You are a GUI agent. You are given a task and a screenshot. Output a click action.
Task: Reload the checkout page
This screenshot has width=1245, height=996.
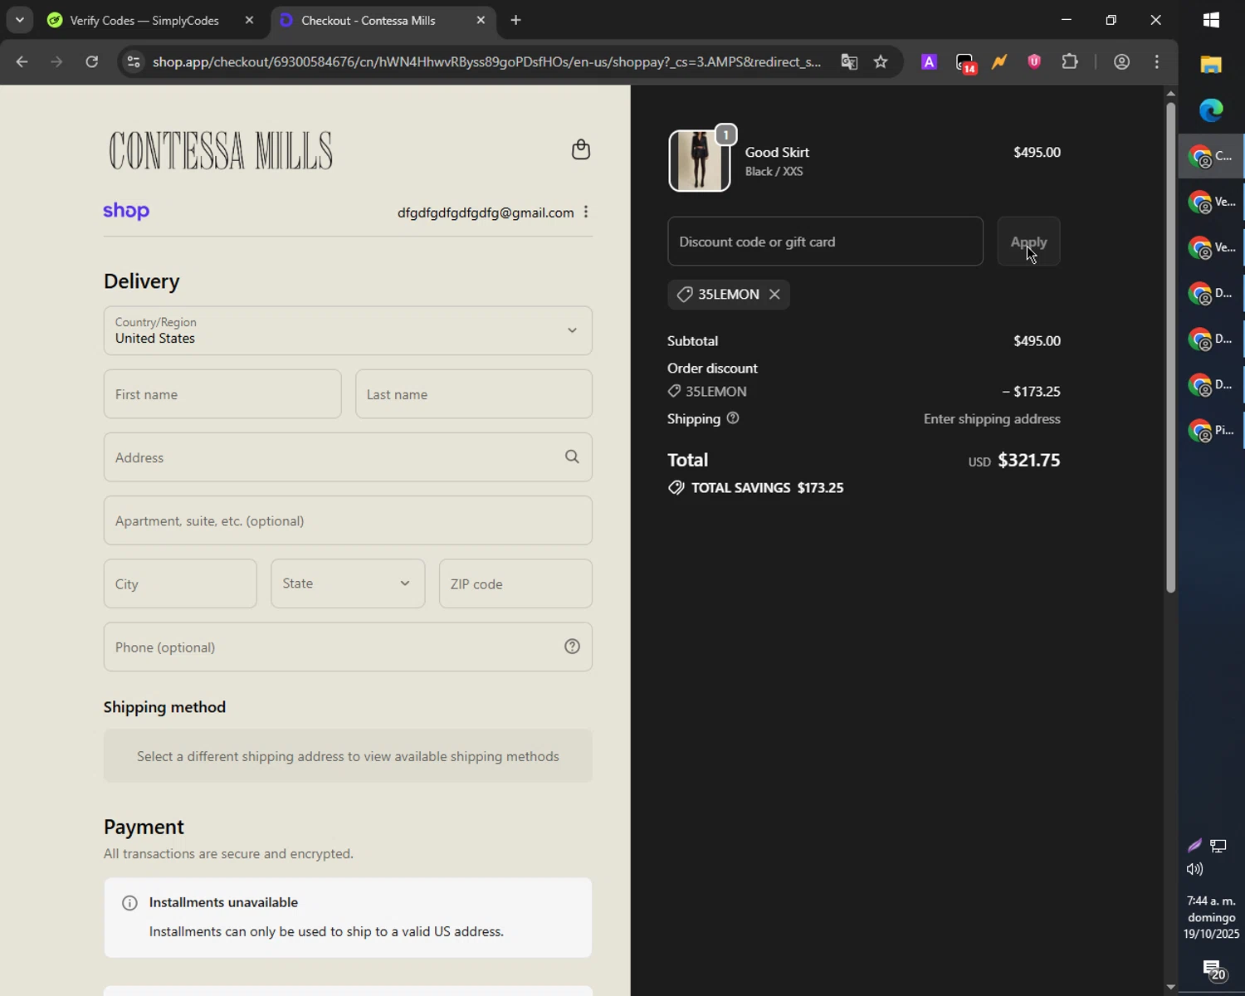[x=92, y=61]
